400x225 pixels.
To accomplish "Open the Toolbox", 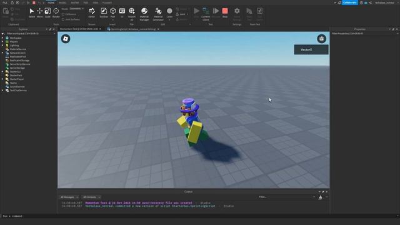I will 104,12.
